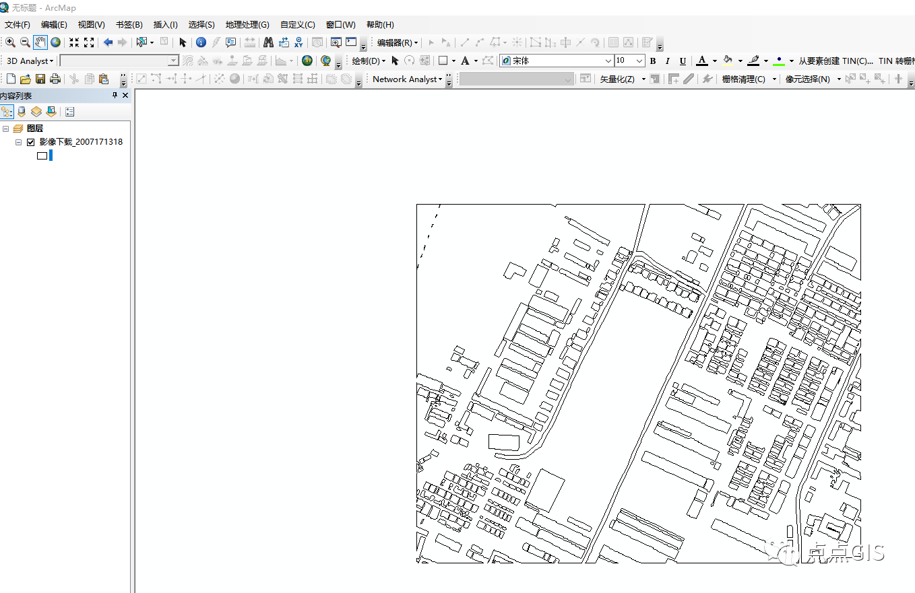Click the layer symbol rectangle in contents
The image size is (915, 593).
(x=42, y=155)
